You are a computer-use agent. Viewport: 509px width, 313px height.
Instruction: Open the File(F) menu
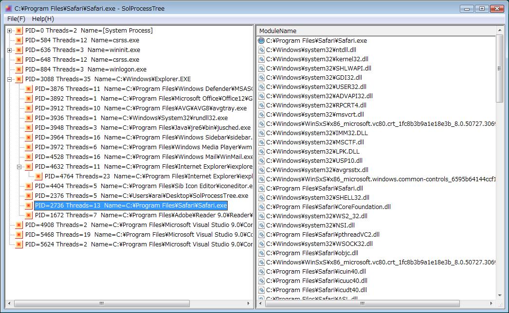pyautogui.click(x=16, y=19)
